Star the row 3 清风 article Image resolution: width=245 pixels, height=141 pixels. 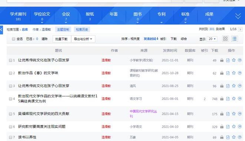234,86
